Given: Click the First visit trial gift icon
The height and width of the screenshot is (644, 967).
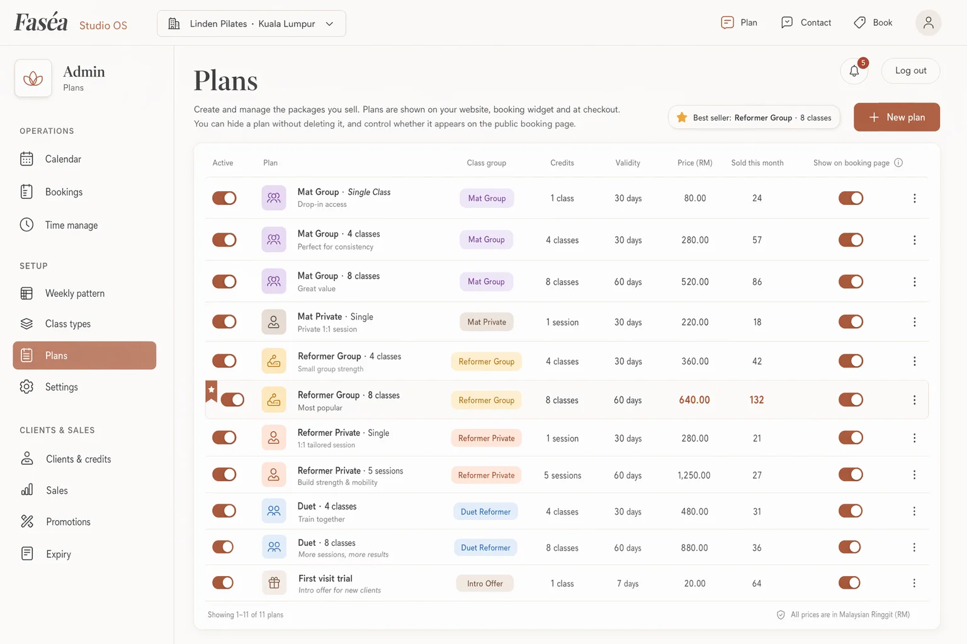Looking at the screenshot, I should tap(274, 583).
